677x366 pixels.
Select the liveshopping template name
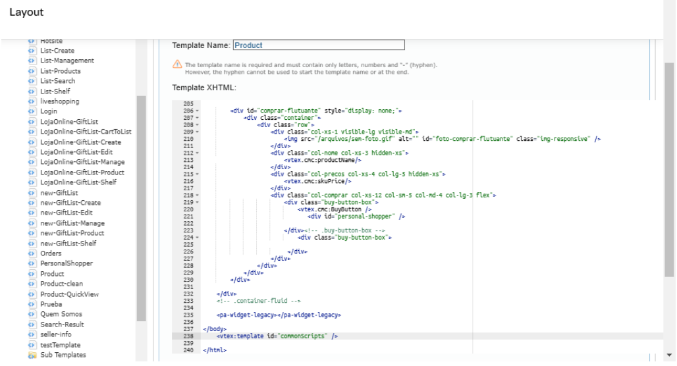click(59, 101)
